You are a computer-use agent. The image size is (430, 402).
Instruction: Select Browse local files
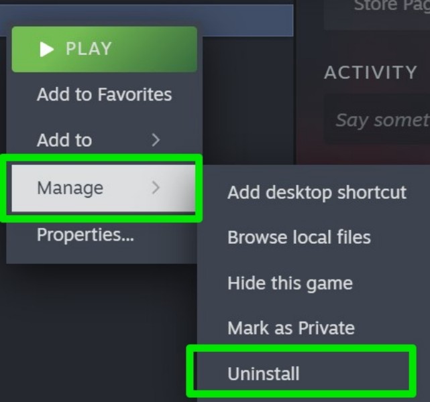[x=299, y=237]
